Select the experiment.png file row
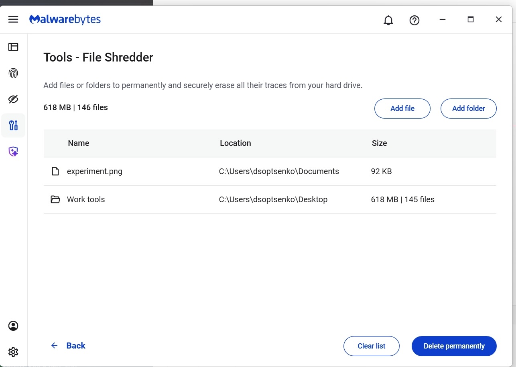The height and width of the screenshot is (367, 516). click(x=95, y=172)
